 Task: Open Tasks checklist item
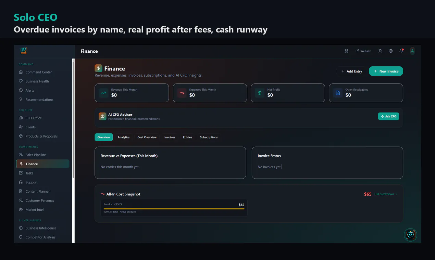tap(42, 173)
